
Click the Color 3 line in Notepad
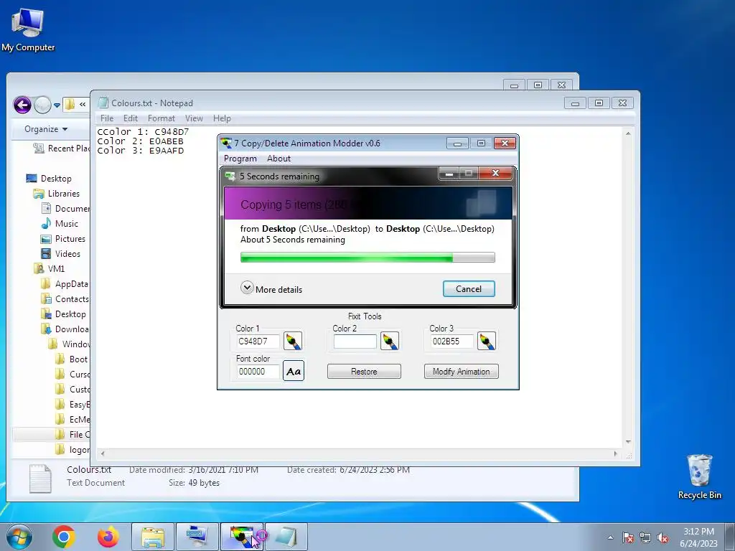140,151
